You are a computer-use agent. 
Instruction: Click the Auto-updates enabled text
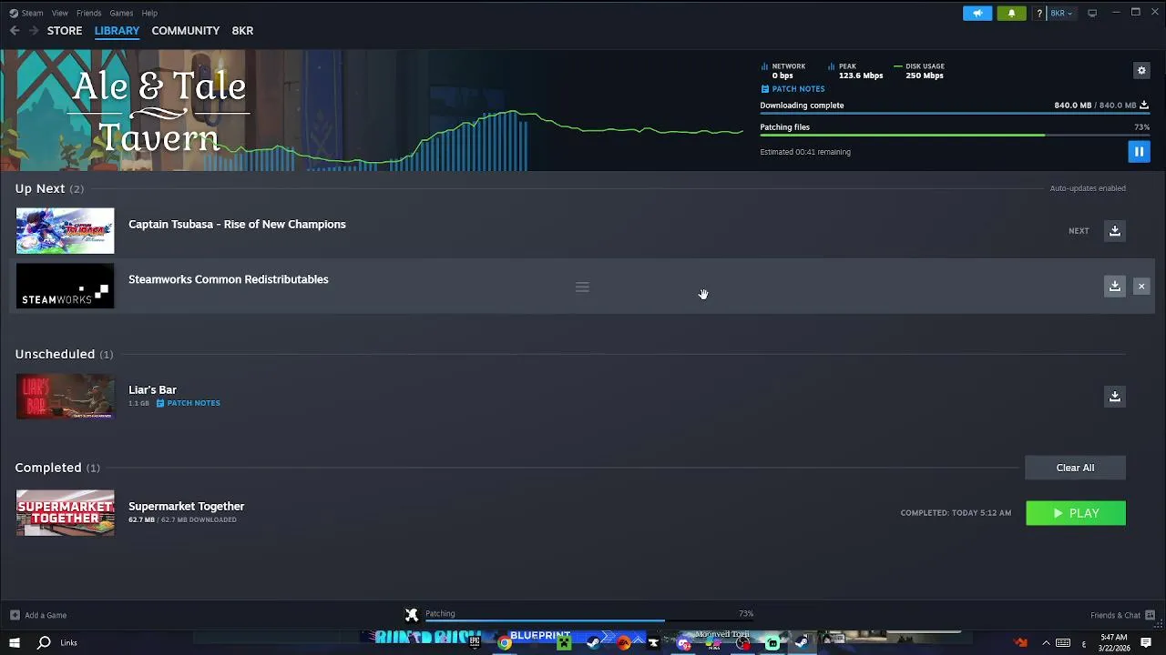point(1088,188)
